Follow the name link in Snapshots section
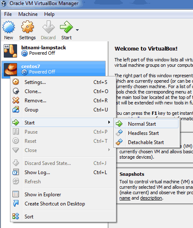193x228 pixels. click(125, 198)
